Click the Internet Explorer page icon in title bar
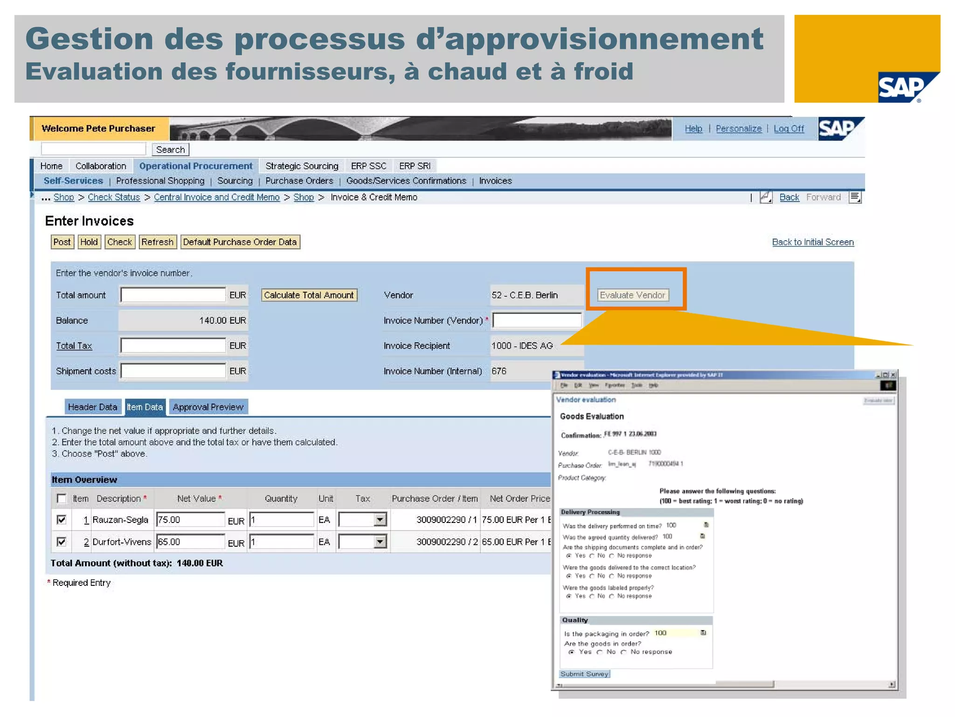The height and width of the screenshot is (717, 955). pos(557,375)
